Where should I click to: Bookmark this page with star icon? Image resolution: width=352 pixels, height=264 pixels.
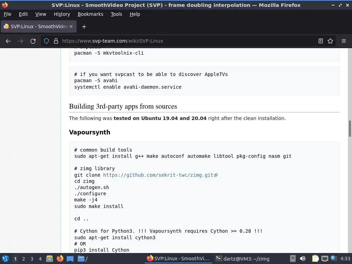tap(330, 41)
